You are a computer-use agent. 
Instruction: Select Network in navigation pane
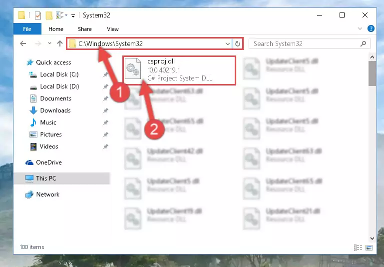pyautogui.click(x=42, y=194)
